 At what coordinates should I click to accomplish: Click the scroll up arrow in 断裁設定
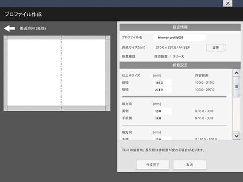236,73
